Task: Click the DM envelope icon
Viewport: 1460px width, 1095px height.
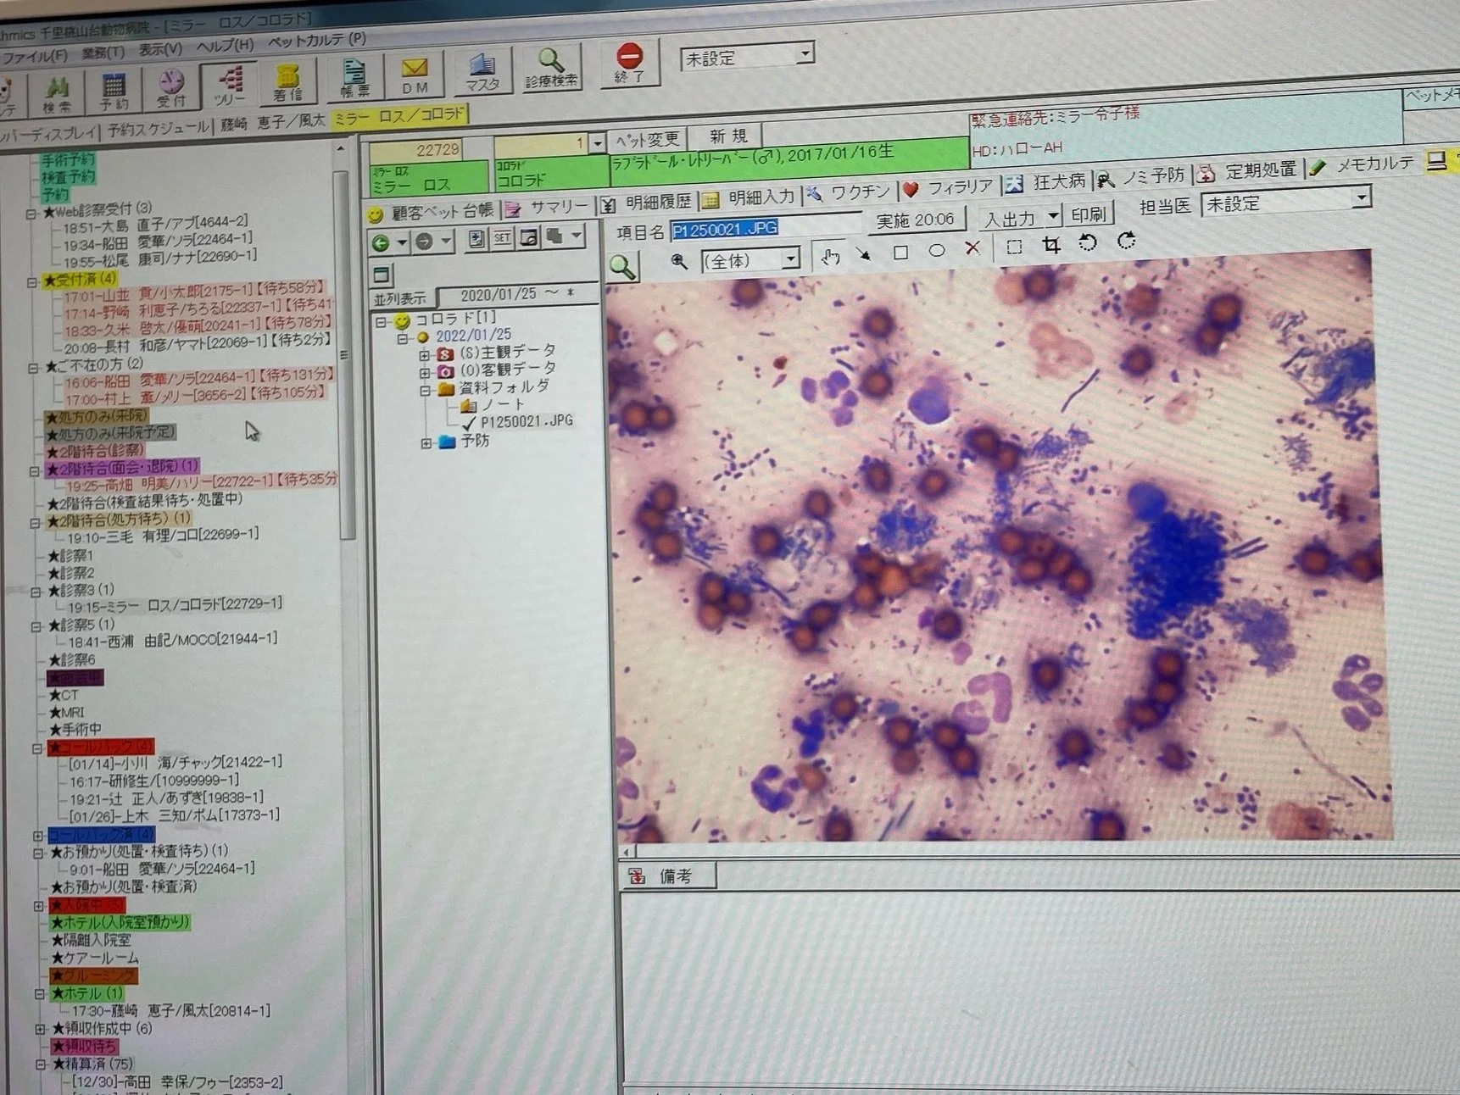Action: point(415,76)
